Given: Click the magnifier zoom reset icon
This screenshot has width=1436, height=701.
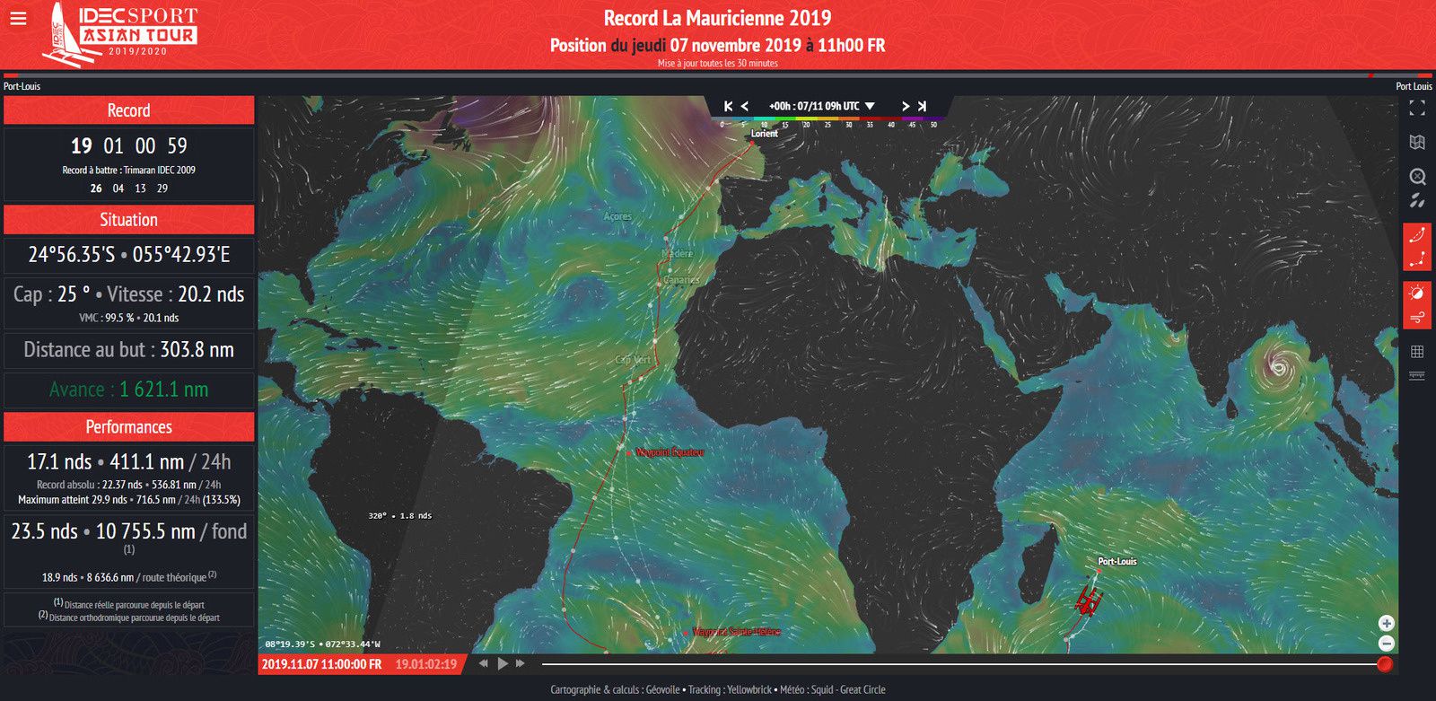Looking at the screenshot, I should (x=1417, y=177).
